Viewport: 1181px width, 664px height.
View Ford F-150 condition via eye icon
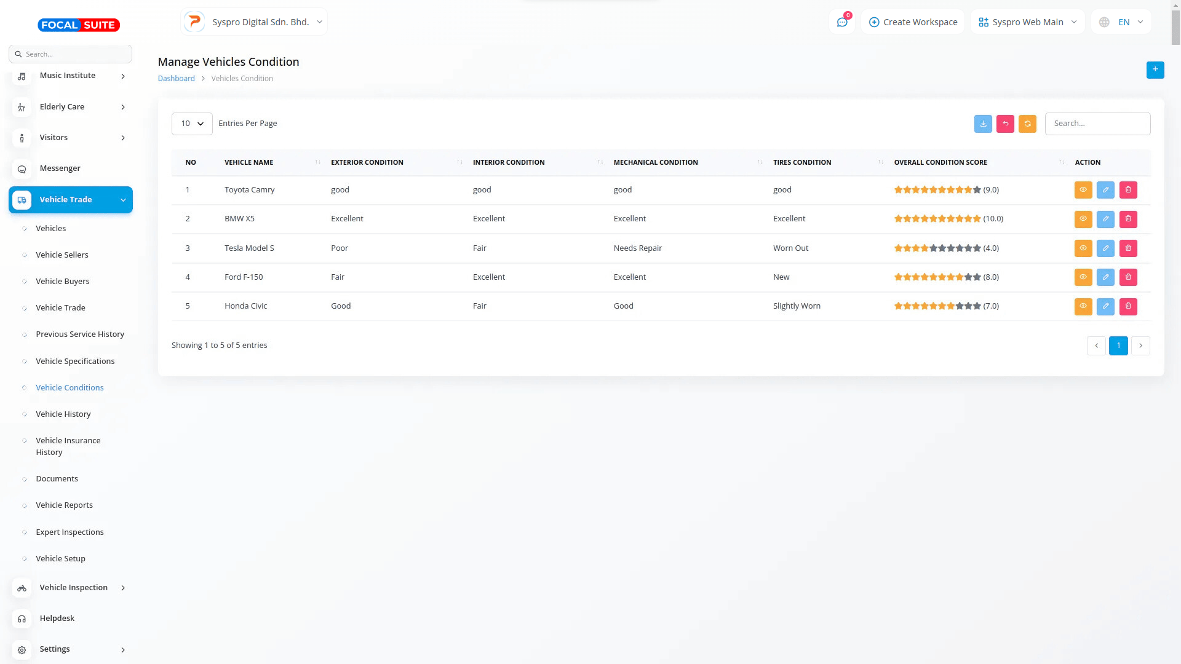tap(1083, 277)
